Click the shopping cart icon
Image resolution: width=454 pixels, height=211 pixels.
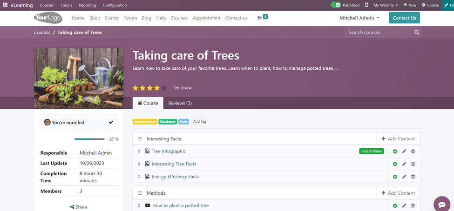[259, 18]
